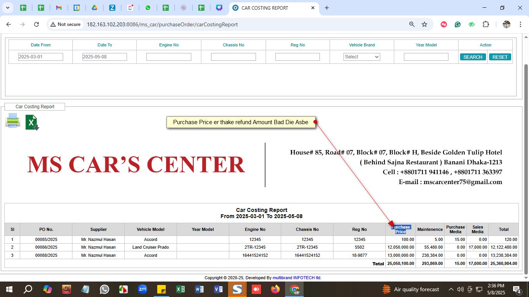Image resolution: width=529 pixels, height=297 pixels.
Task: Open a new browser tab
Action: tap(327, 8)
